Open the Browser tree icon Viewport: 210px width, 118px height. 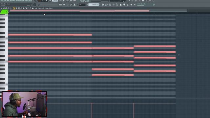[117, 5]
